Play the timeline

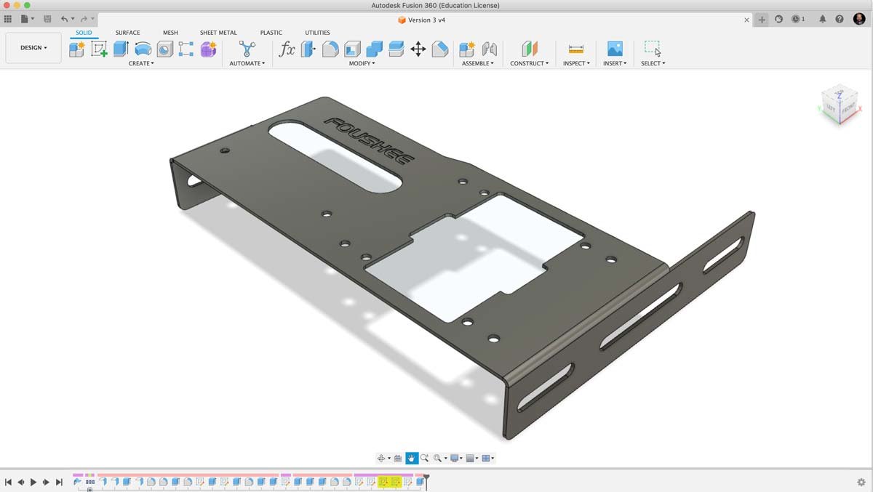point(33,482)
